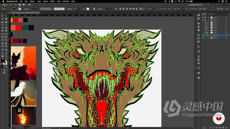Select the Line Segment tool
The image size is (230, 129).
click(x=6, y=25)
